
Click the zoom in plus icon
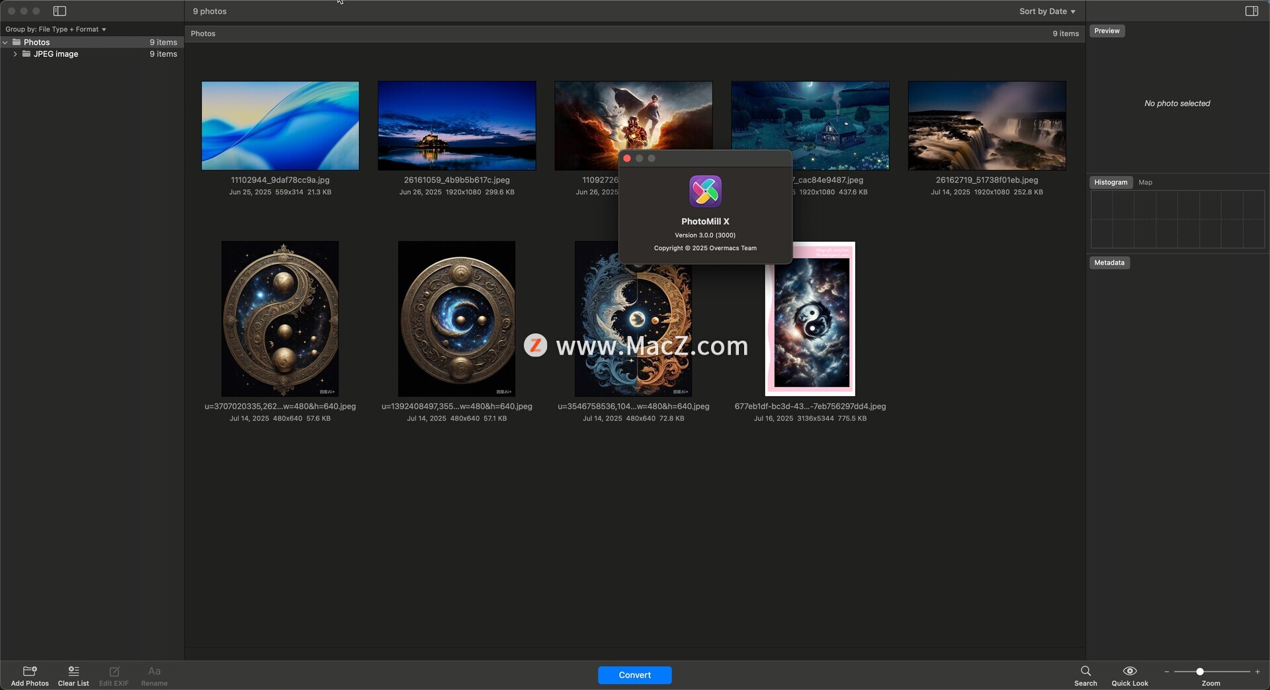1257,671
